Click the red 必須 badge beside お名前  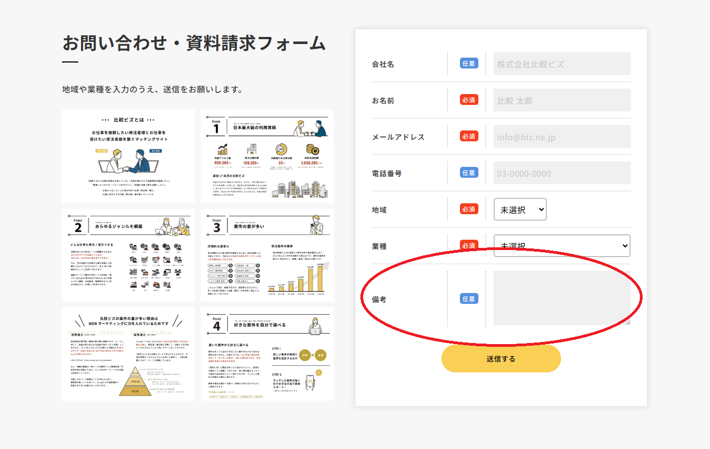469,100
